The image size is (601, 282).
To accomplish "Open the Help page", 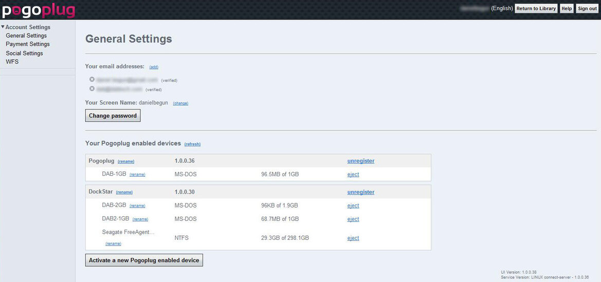I will pos(567,8).
